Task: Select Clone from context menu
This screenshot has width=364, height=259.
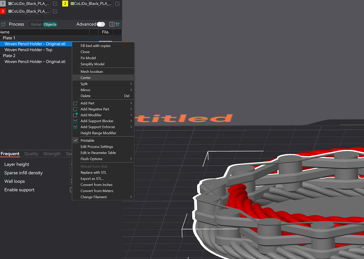Action: (103, 52)
